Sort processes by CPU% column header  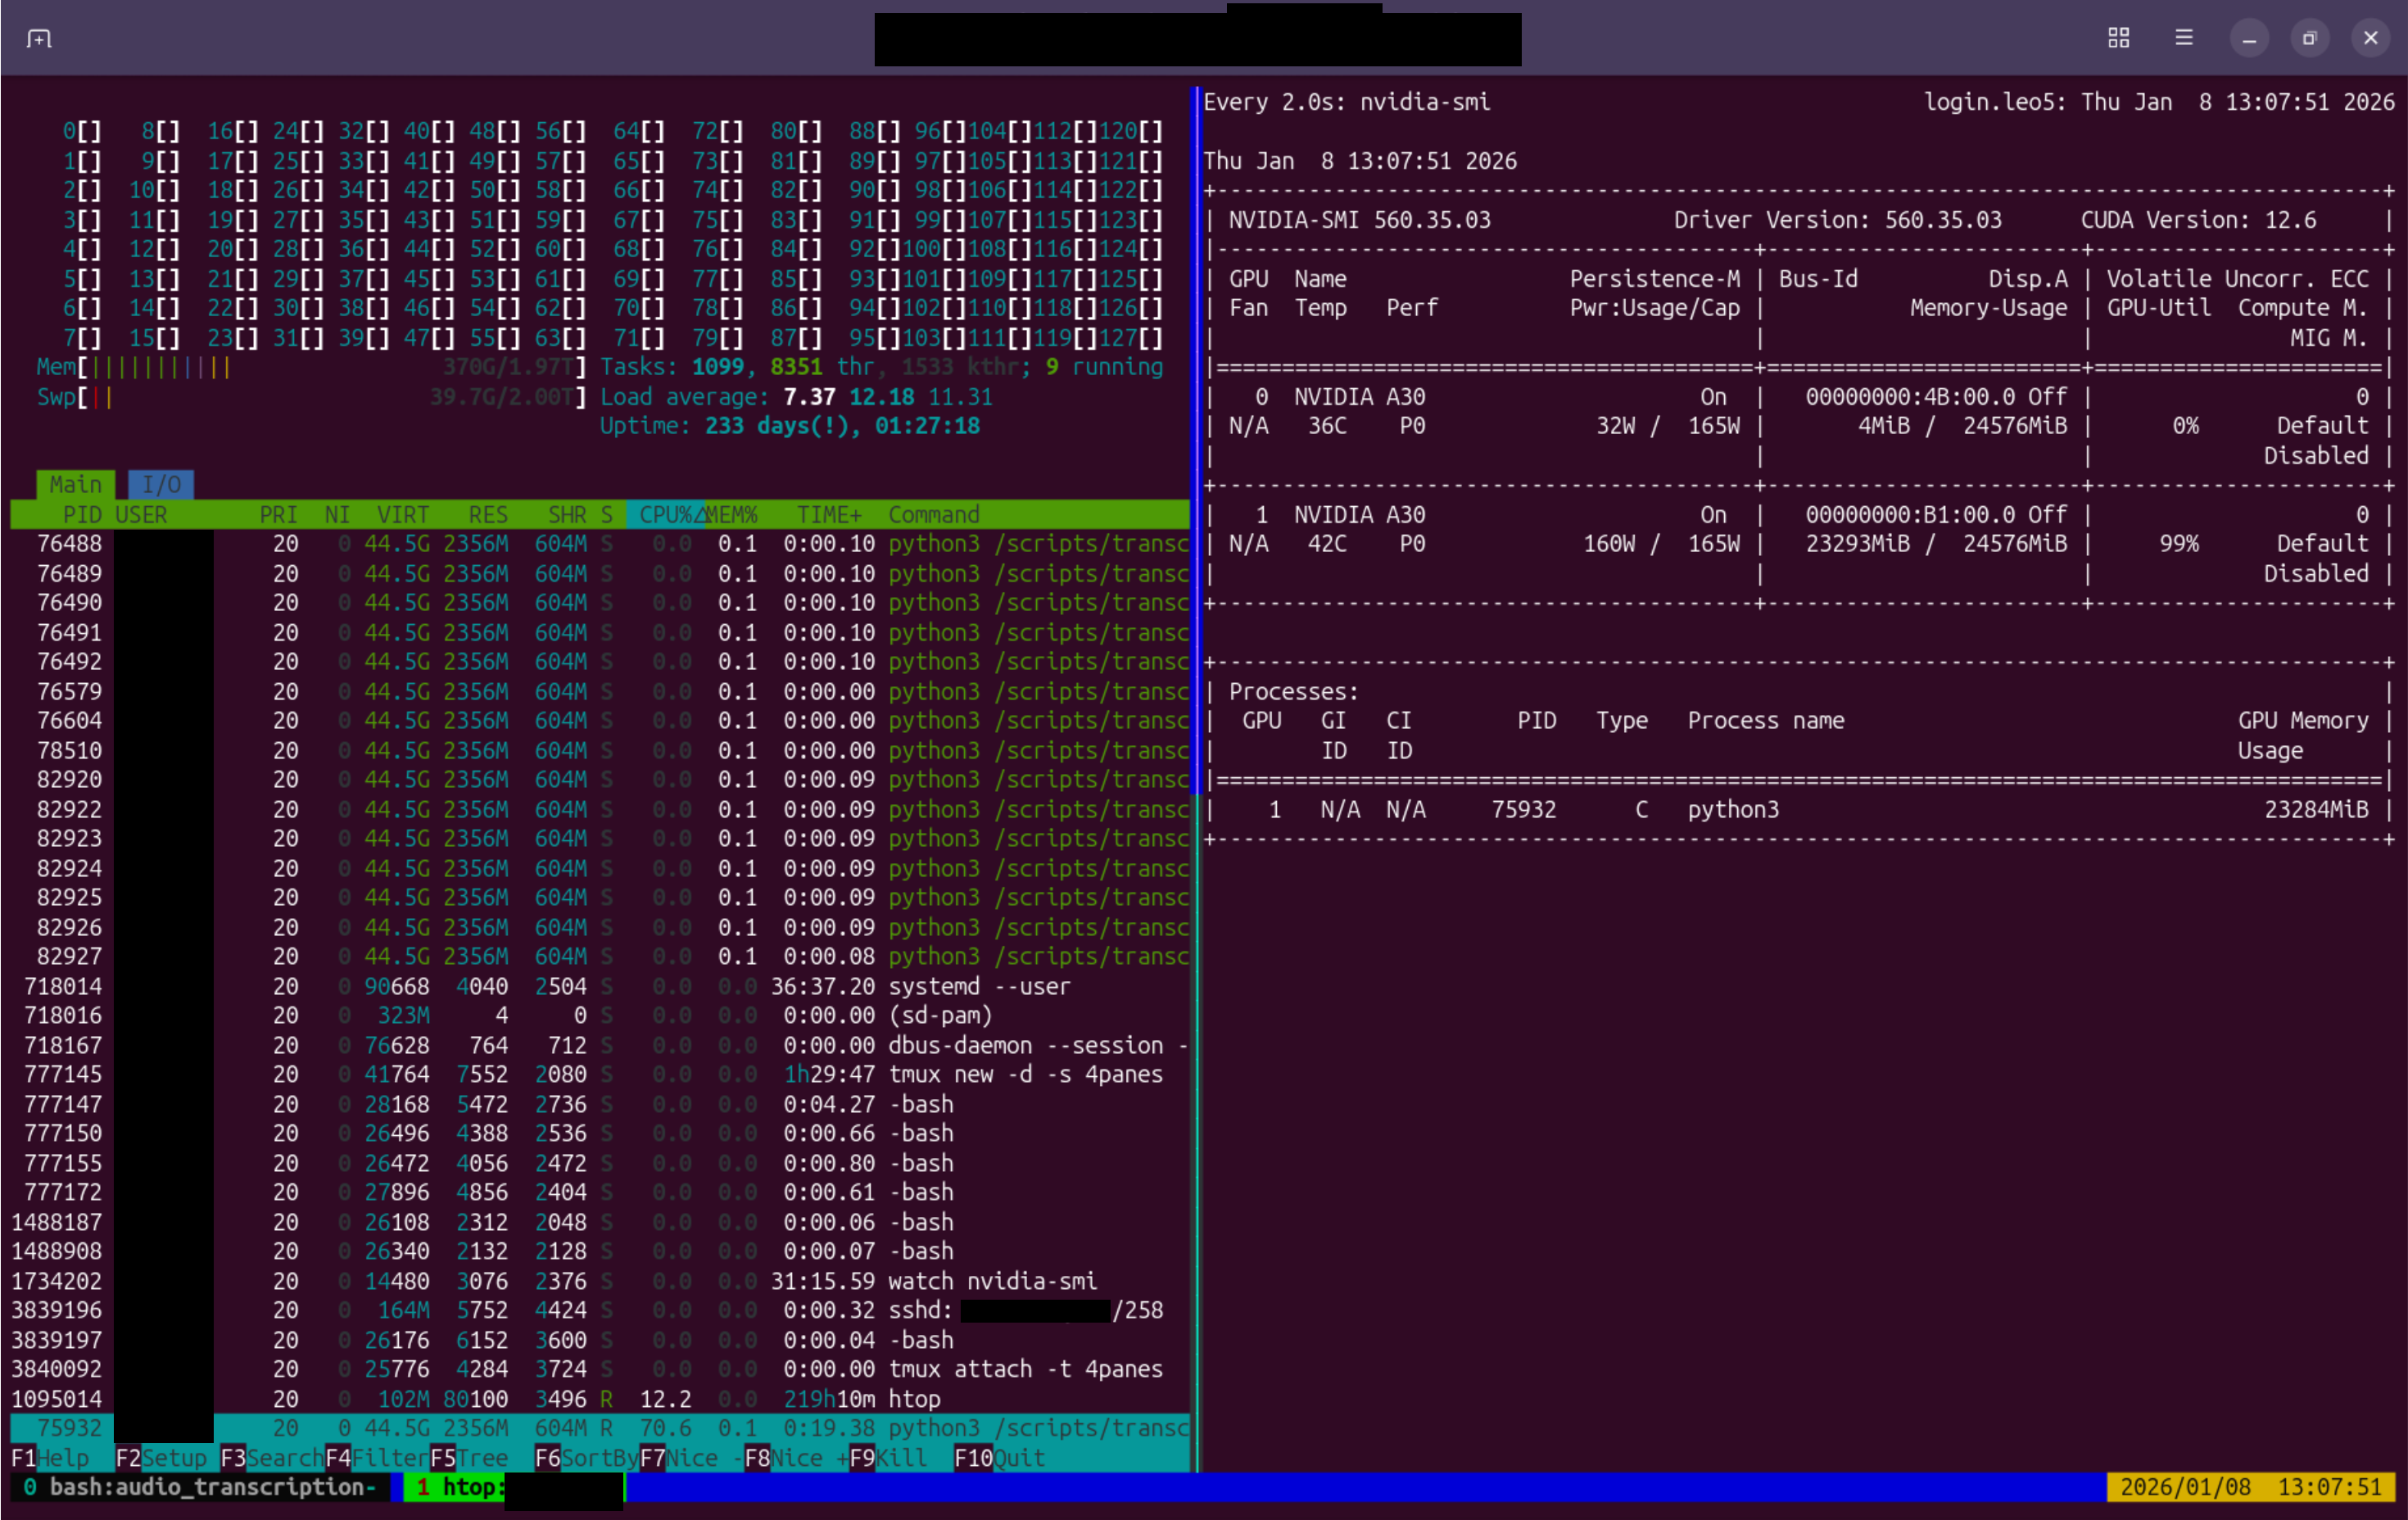[665, 515]
